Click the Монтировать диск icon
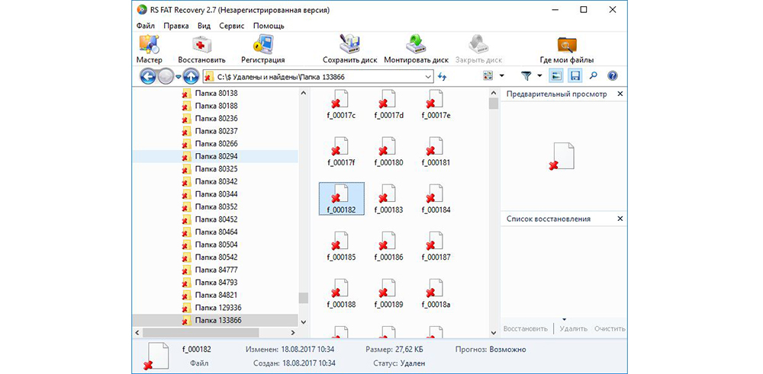This screenshot has width=763, height=374. pos(416,49)
